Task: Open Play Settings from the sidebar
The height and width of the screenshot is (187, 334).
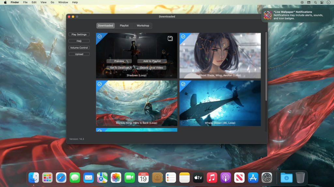Action: [x=79, y=34]
